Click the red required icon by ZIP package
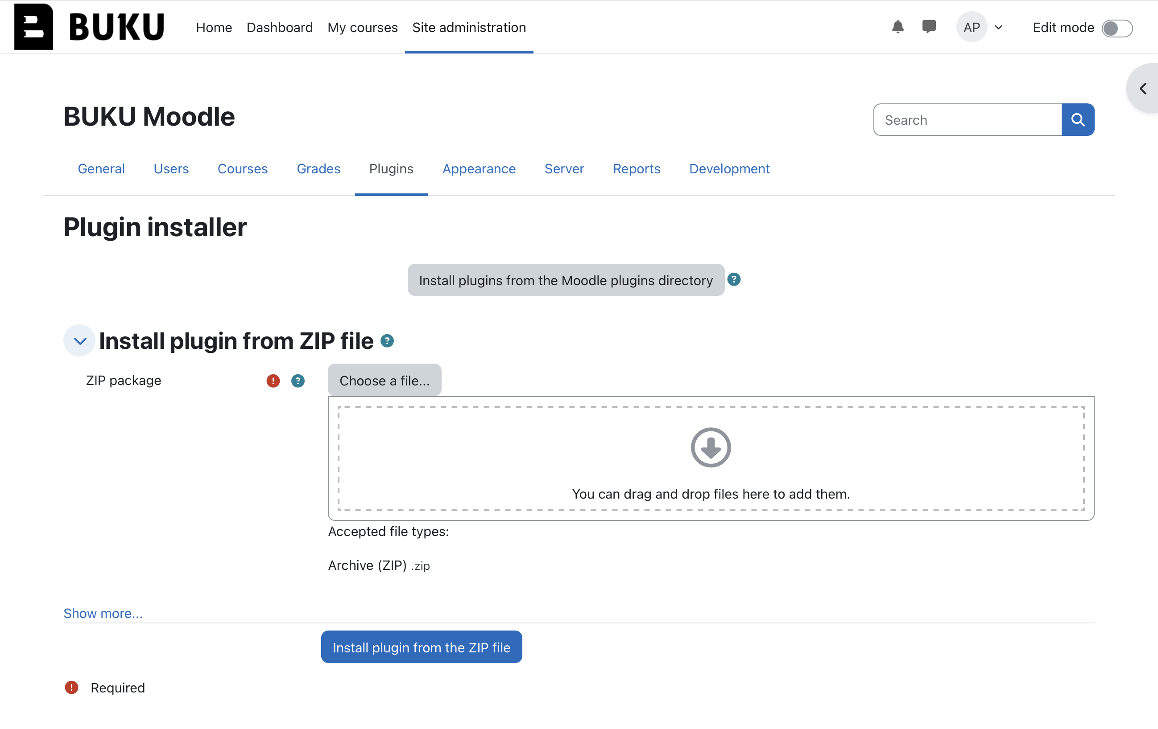The image size is (1158, 729). (273, 381)
